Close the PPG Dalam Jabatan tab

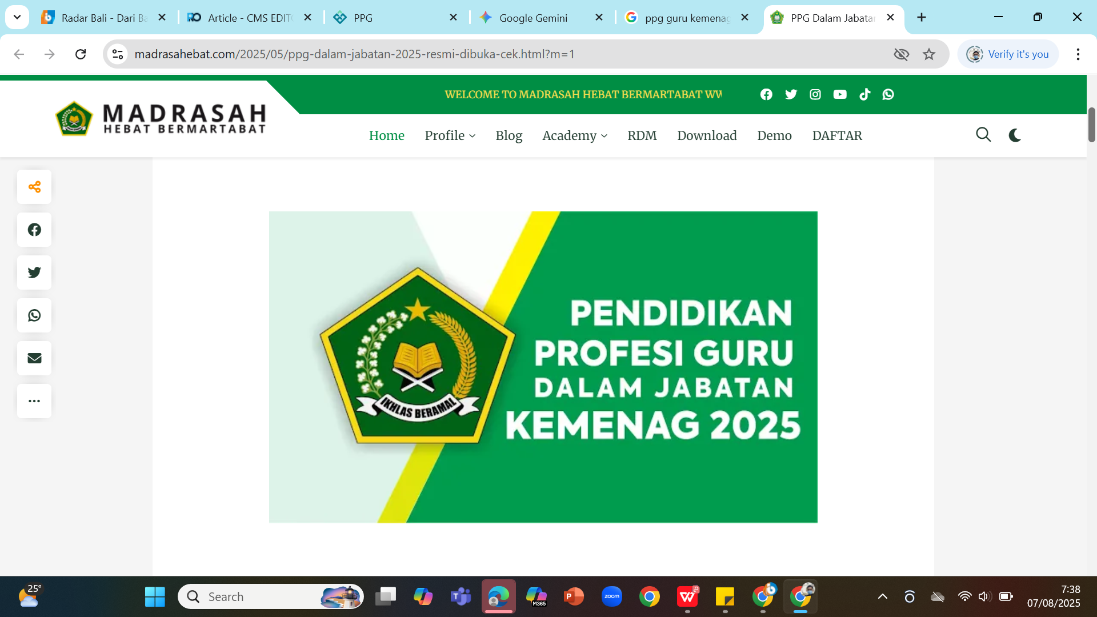coord(890,18)
